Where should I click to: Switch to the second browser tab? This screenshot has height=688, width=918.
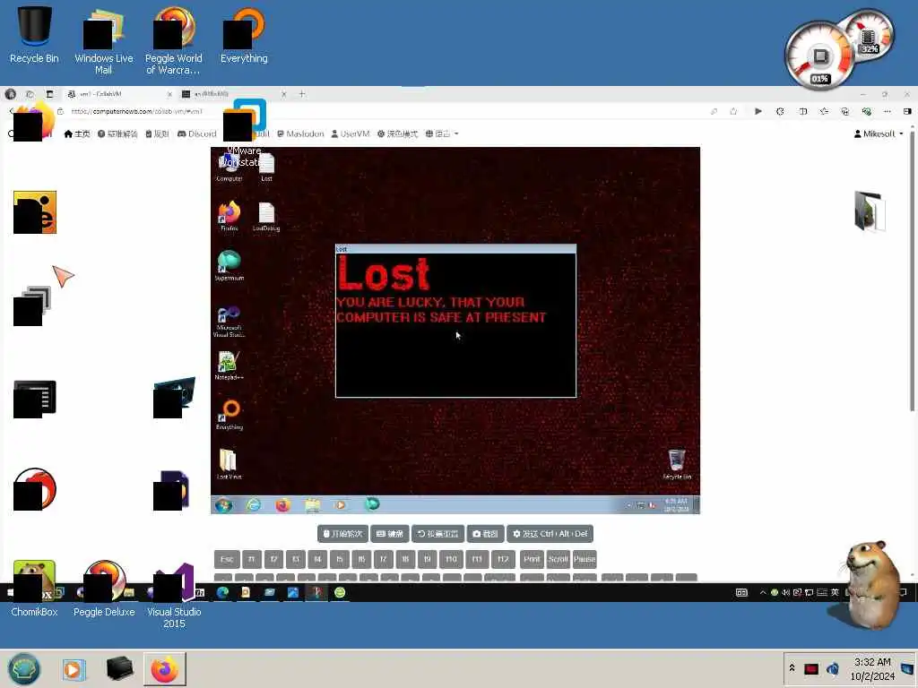(233, 94)
